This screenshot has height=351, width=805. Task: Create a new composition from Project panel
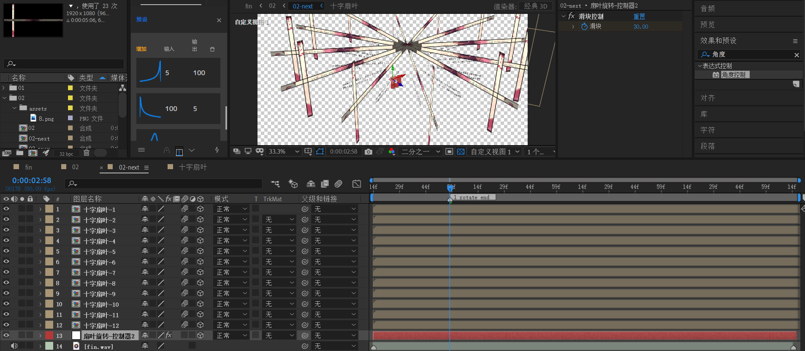[33, 153]
